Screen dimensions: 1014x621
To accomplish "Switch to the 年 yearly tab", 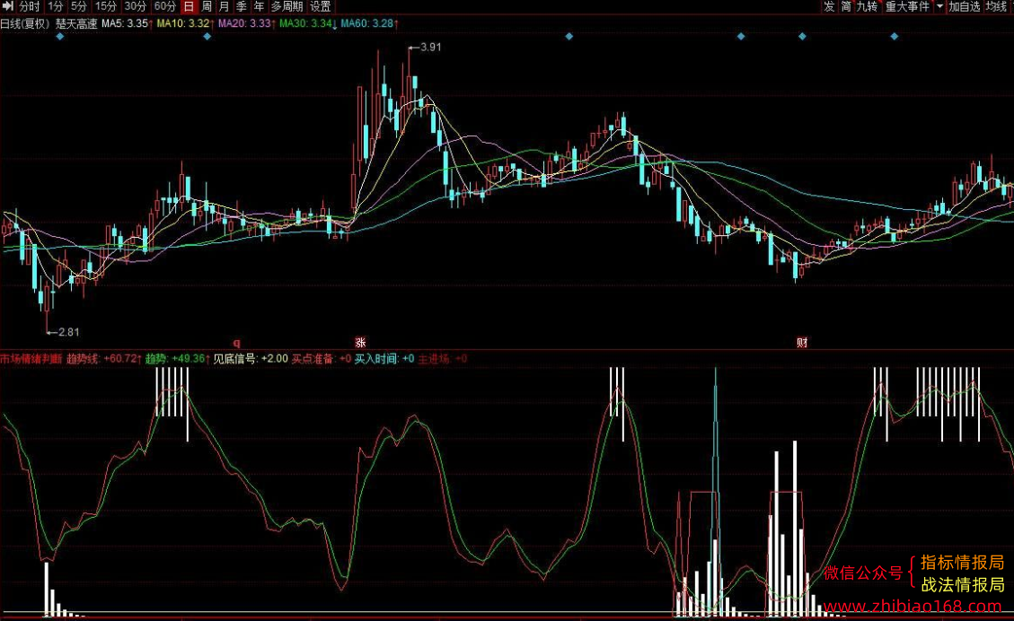I will (259, 6).
